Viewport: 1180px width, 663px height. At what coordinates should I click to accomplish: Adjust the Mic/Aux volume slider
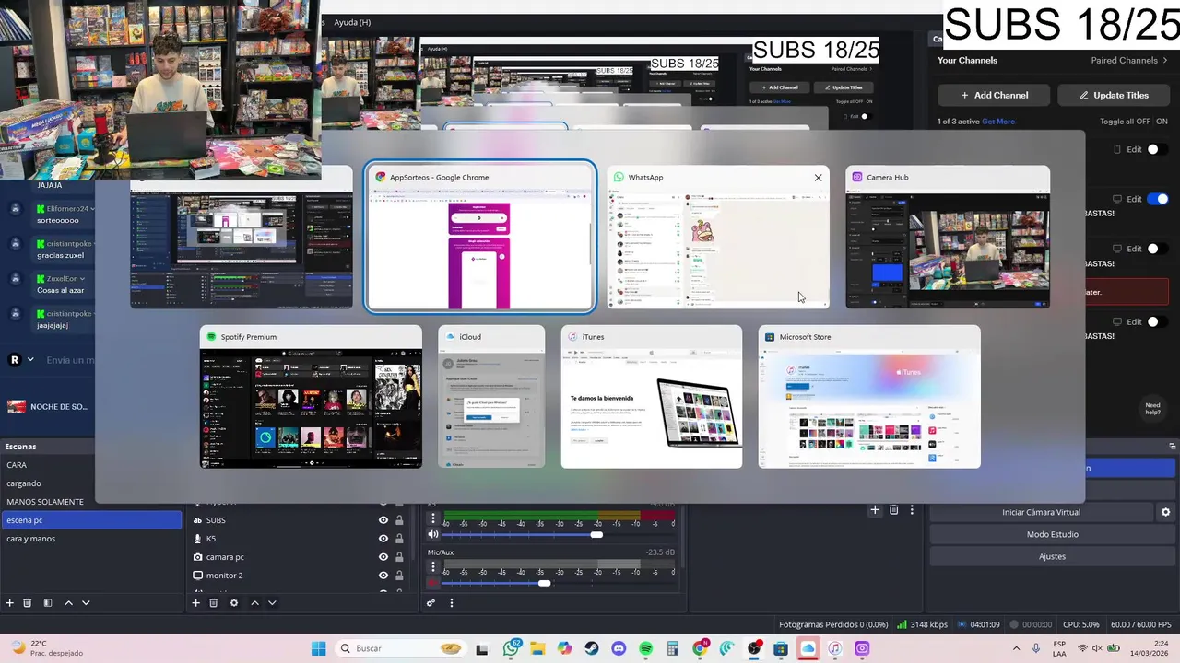[558, 583]
